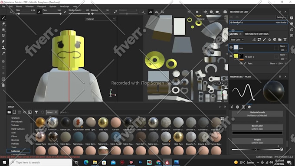The height and width of the screenshot is (166, 295).
Task: Open the camera settings icon
Action: tap(217, 12)
